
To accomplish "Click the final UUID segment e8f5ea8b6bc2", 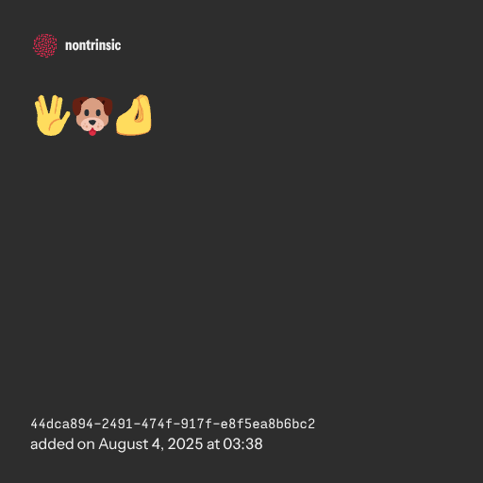I will tap(268, 424).
